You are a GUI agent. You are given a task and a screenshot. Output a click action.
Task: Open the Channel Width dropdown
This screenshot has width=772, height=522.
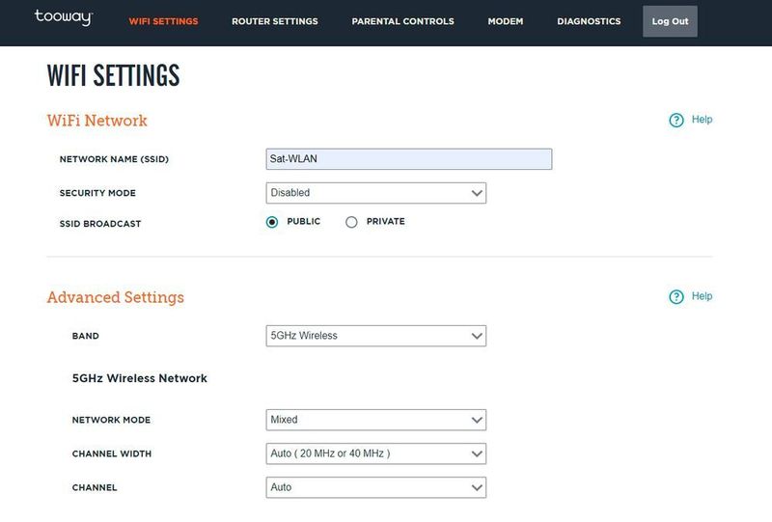(375, 453)
